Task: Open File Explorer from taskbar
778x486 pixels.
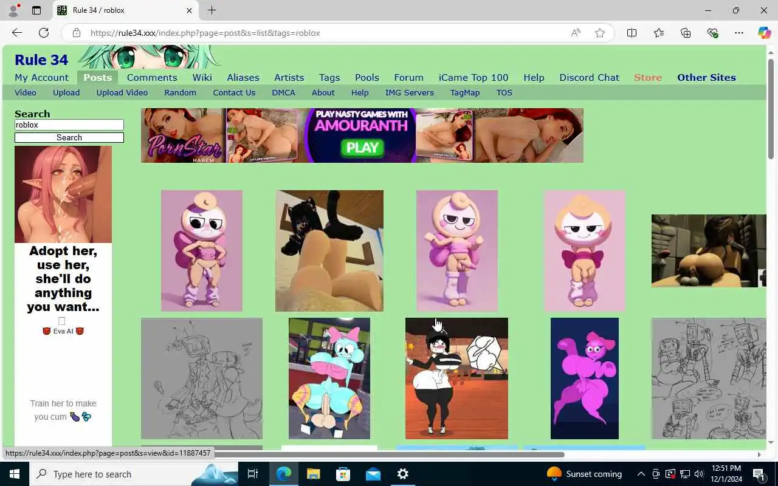Action: [x=313, y=474]
